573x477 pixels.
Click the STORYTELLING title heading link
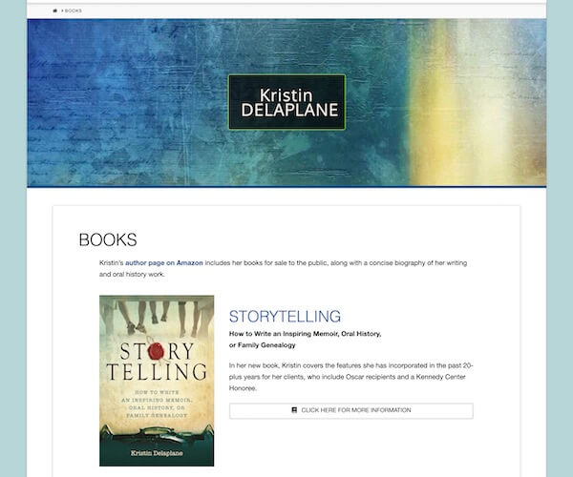[x=285, y=317]
